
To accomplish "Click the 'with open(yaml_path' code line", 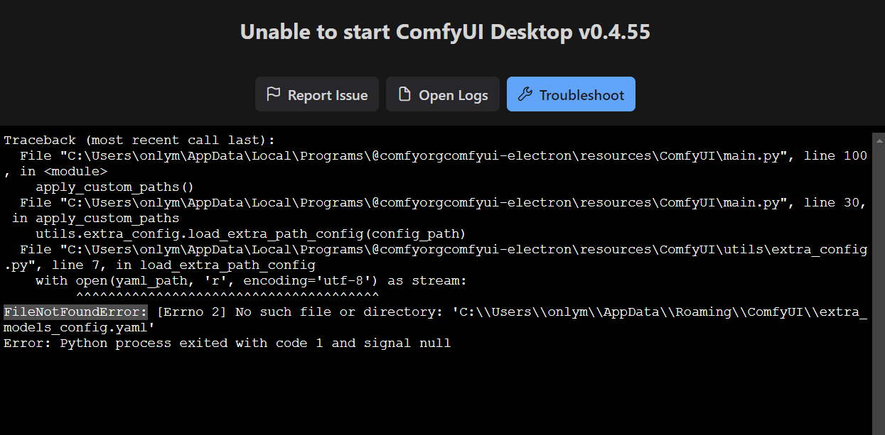I will point(251,281).
